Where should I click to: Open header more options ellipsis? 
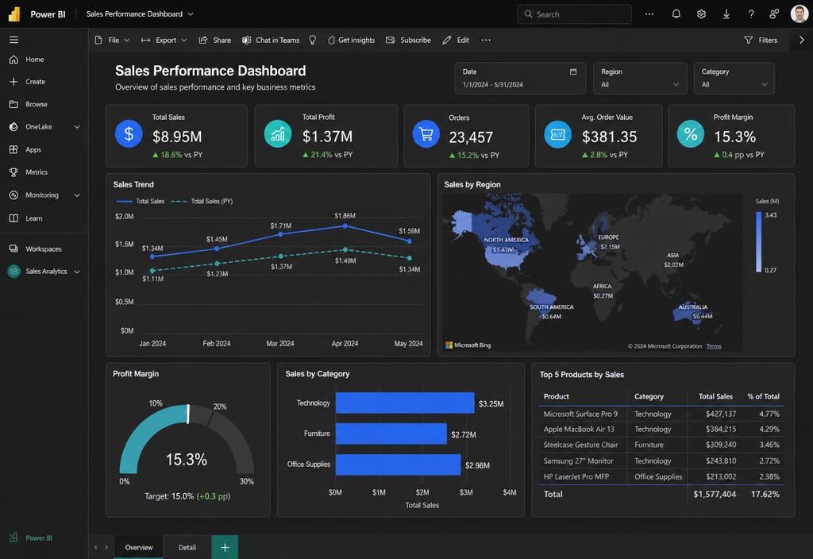pos(649,14)
